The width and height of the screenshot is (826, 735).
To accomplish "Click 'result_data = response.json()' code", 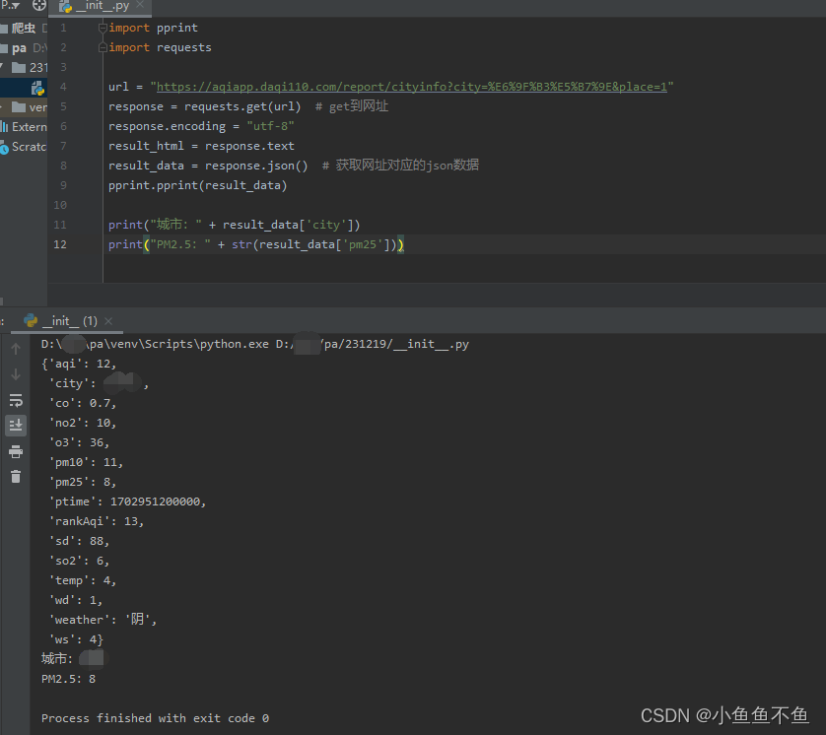I will [208, 166].
